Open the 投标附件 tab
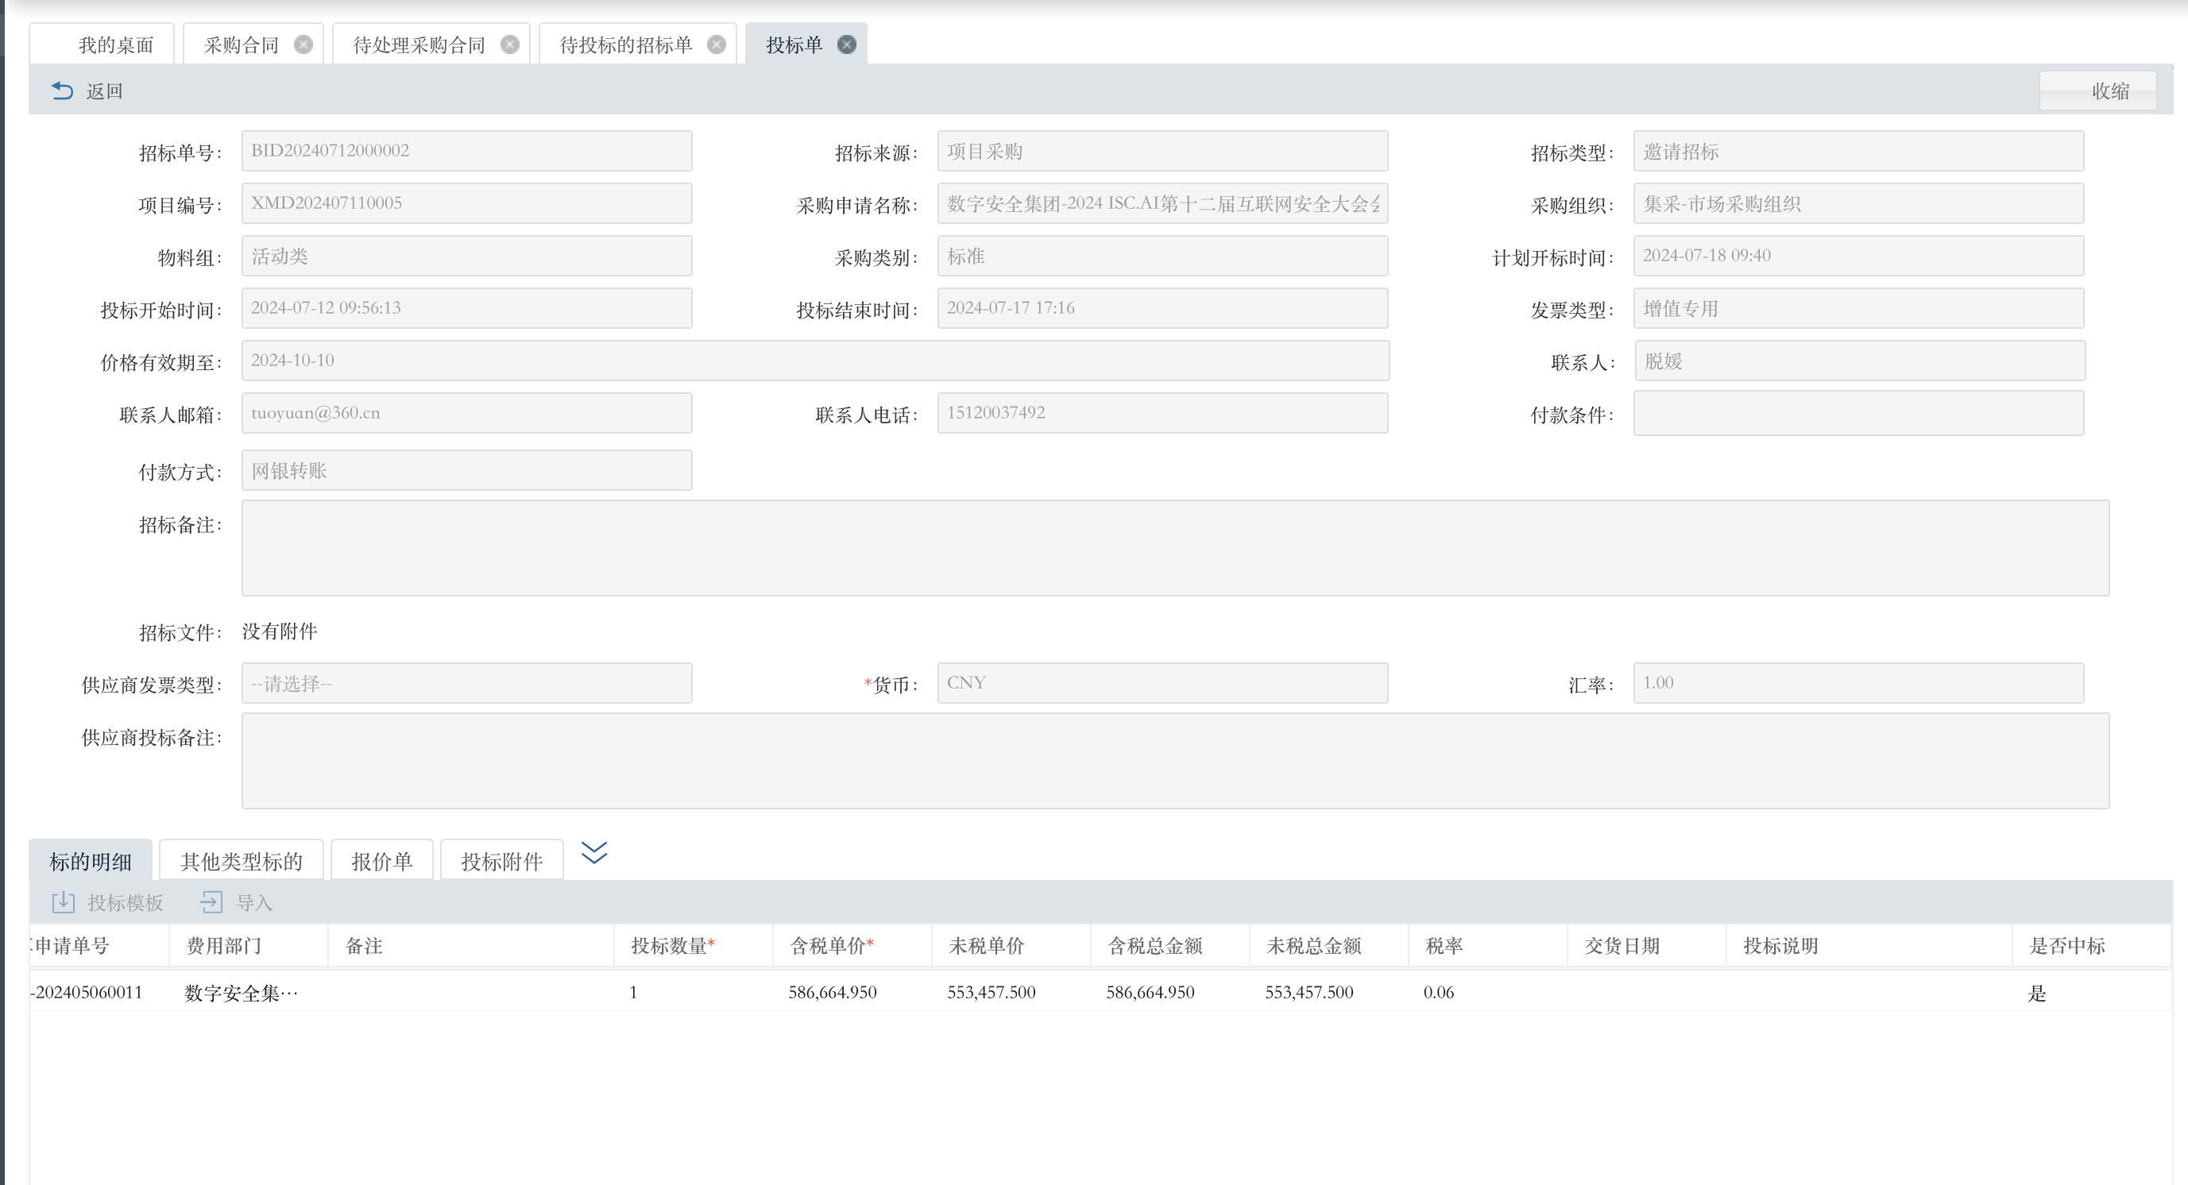This screenshot has height=1185, width=2188. (501, 862)
